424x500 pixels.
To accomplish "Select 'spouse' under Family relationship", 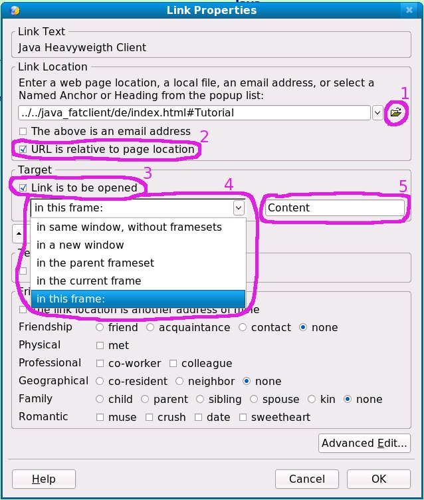I will click(255, 400).
